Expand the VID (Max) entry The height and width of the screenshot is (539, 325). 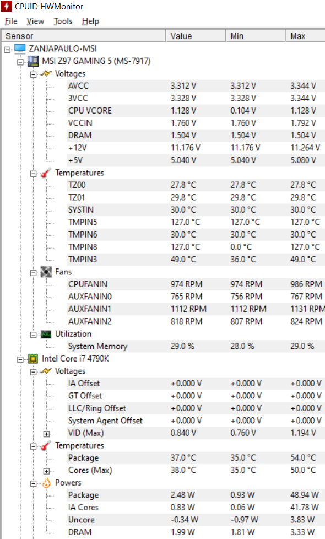point(46,434)
